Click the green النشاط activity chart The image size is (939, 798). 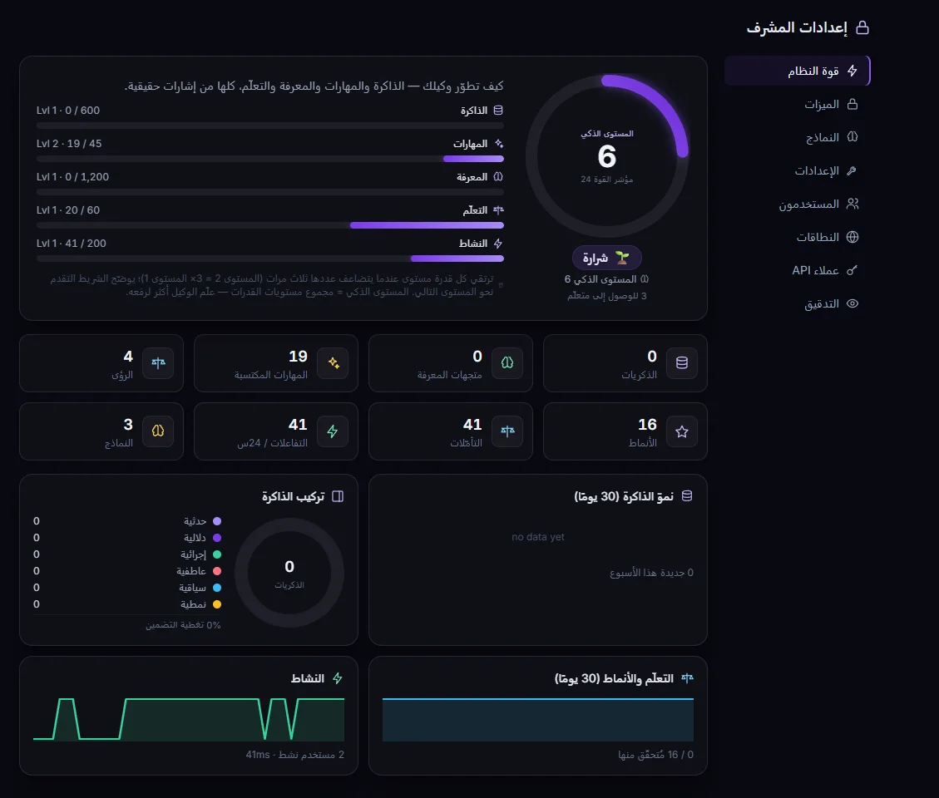coord(189,719)
